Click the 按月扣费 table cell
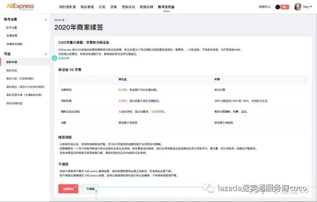317x202 pixels. pyautogui.click(x=220, y=90)
